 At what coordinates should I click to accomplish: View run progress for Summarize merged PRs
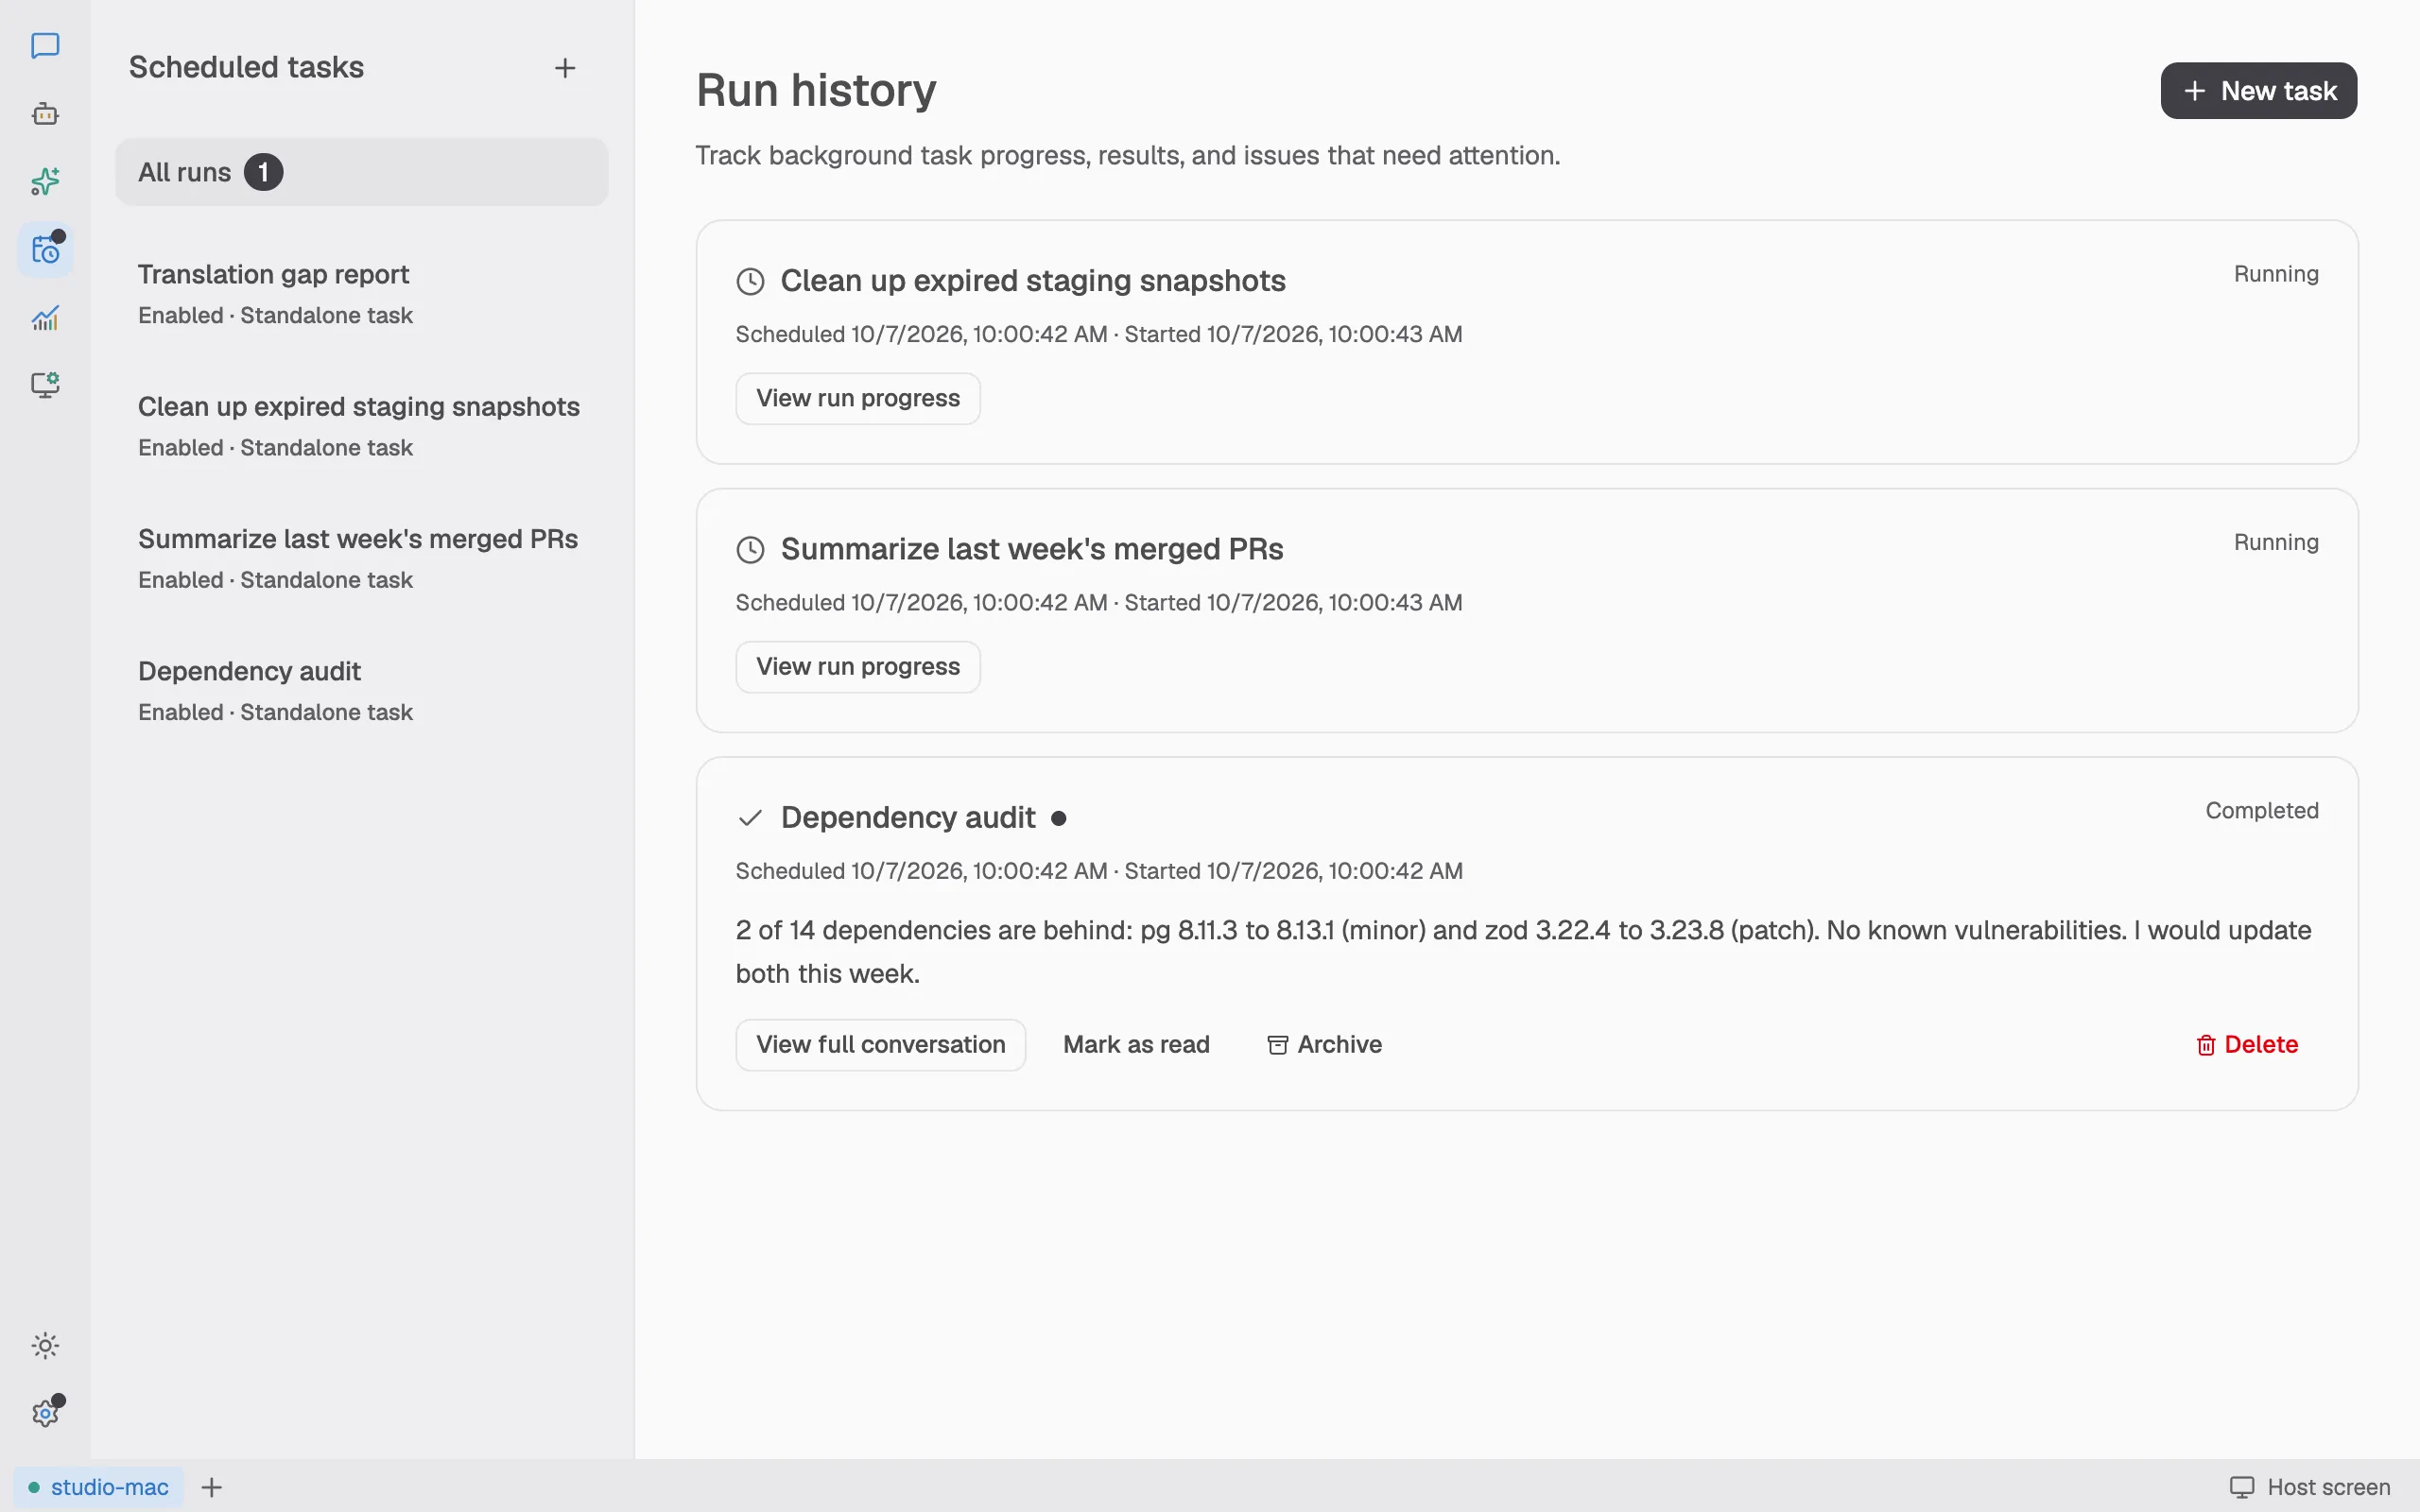(858, 666)
